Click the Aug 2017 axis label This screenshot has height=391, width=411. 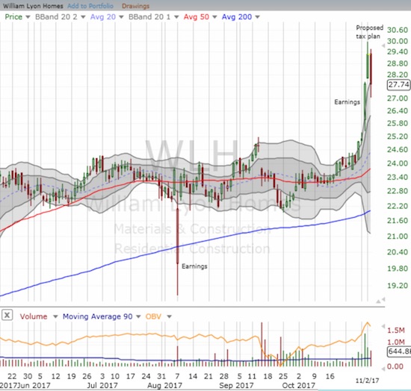point(164,386)
